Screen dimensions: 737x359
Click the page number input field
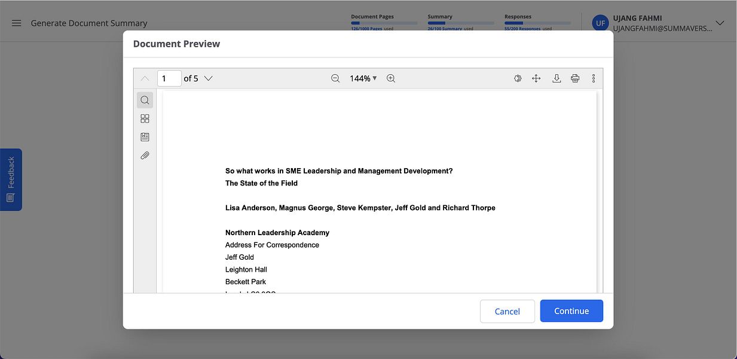pos(169,78)
